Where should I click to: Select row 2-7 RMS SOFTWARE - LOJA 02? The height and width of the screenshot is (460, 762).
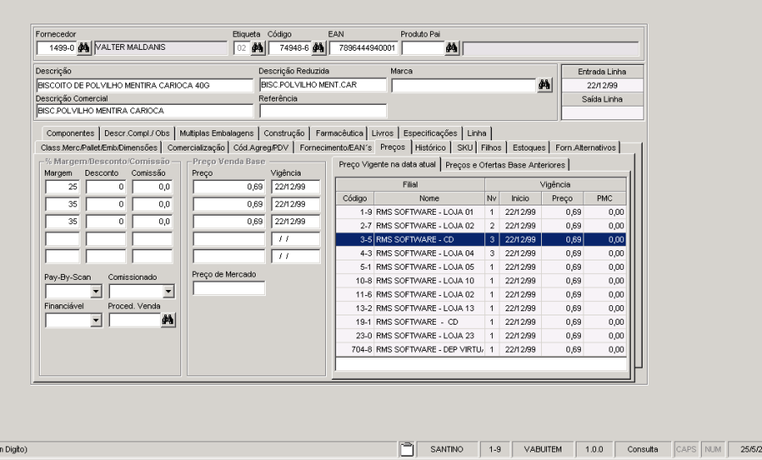coord(481,226)
